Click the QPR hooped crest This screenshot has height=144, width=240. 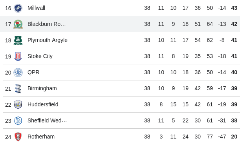pyautogui.click(x=18, y=73)
